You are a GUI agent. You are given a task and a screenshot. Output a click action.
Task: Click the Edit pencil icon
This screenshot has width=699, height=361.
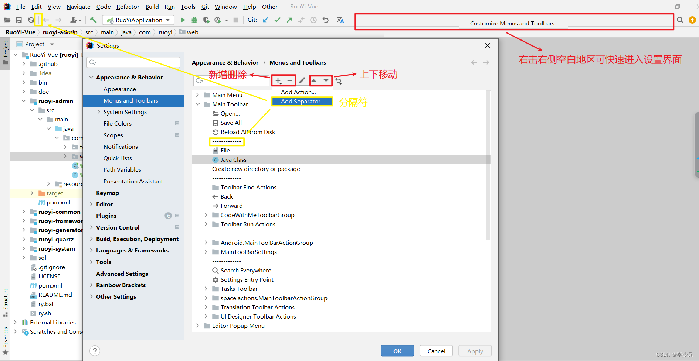tap(302, 80)
